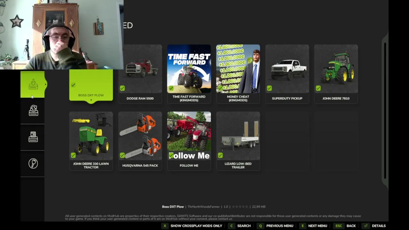
Task: Select the Superduty Pickup mod
Action: (287, 74)
